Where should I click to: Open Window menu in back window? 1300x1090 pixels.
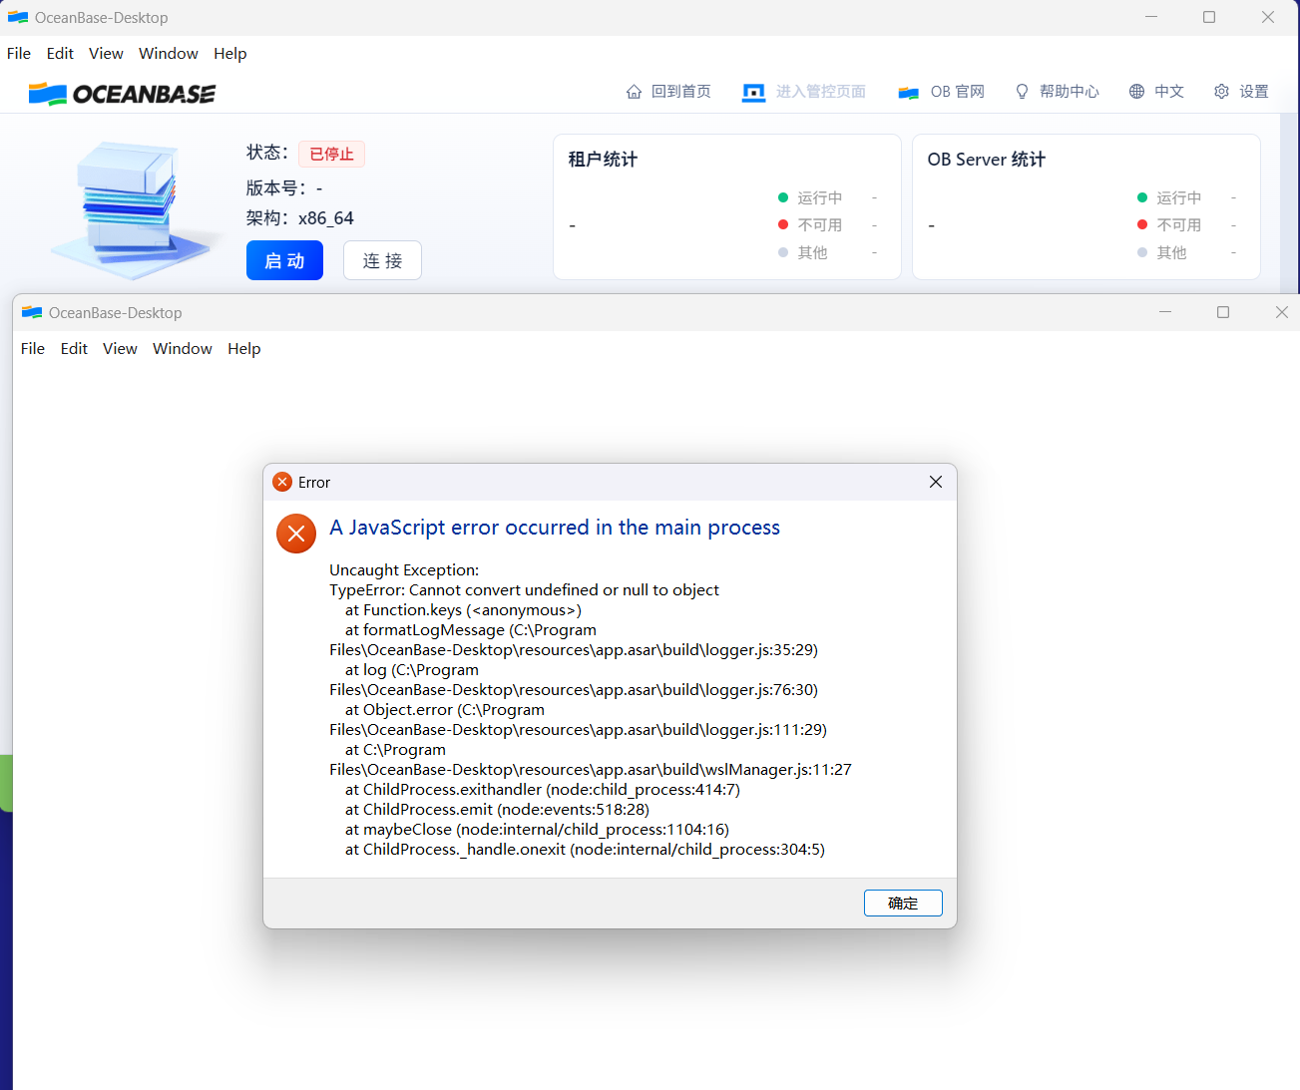[169, 54]
